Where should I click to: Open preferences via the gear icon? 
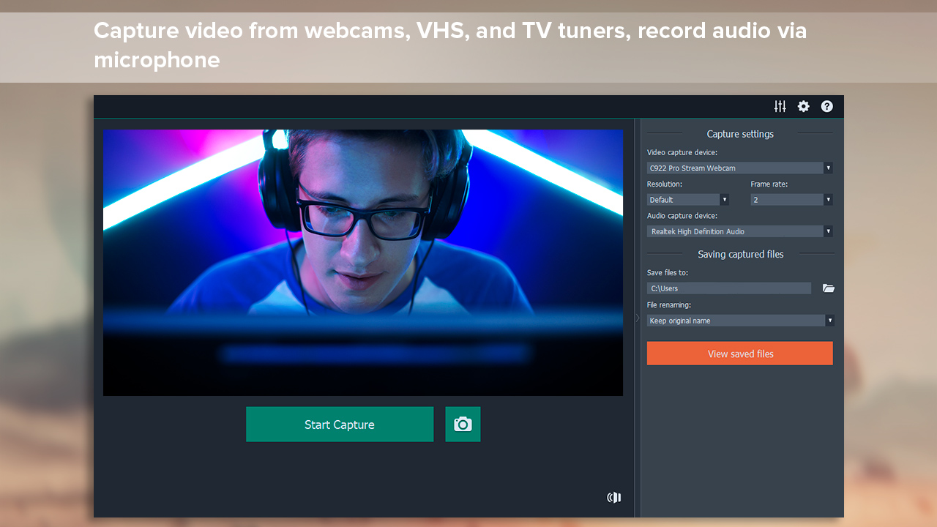[803, 106]
